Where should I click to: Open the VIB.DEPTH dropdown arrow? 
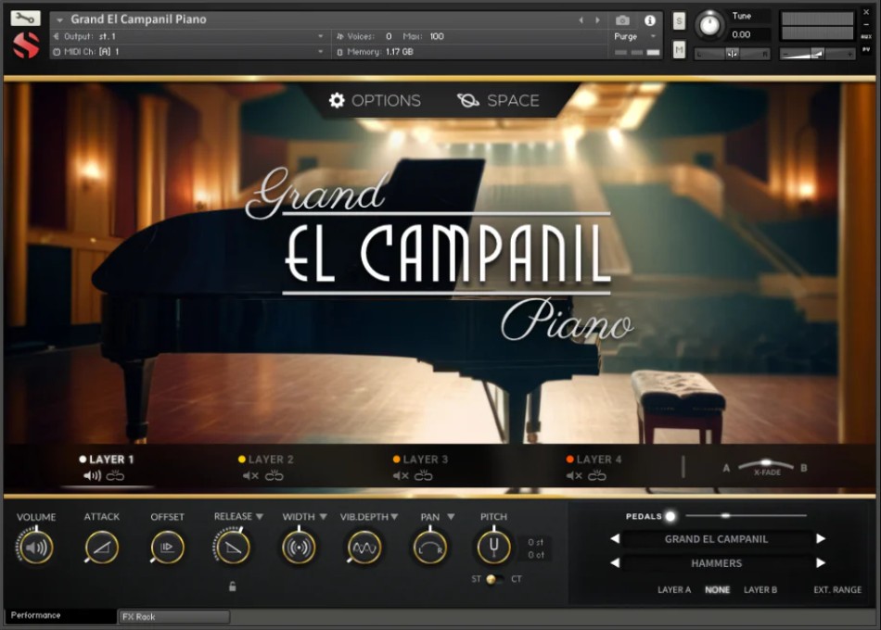coord(394,517)
